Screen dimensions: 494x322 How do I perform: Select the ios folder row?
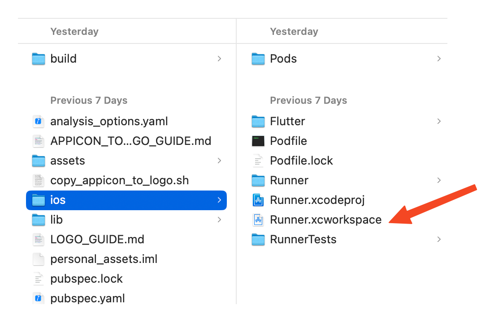click(x=126, y=200)
